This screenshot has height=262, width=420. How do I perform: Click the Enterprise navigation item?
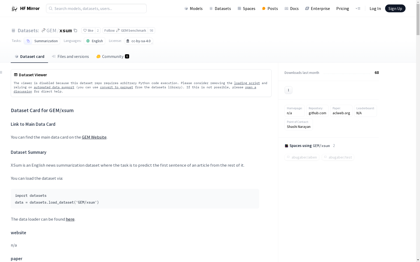[317, 8]
